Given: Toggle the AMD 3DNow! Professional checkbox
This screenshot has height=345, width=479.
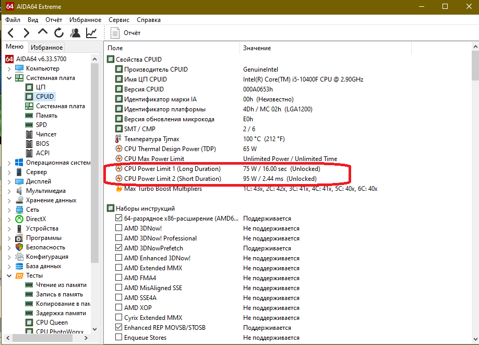Looking at the screenshot, I should coord(118,238).
